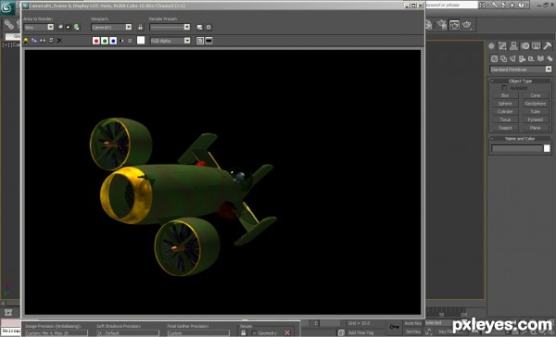Click the object name input field
Image resolution: width=556 pixels, height=337 pixels.
(517, 148)
